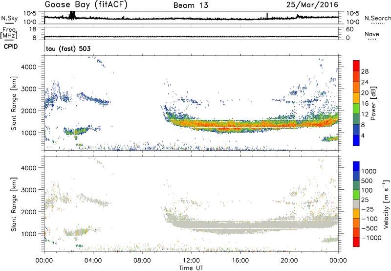This screenshot has width=391, height=271.
Task: Click the '12:00' time tick label
Action: 191,261
